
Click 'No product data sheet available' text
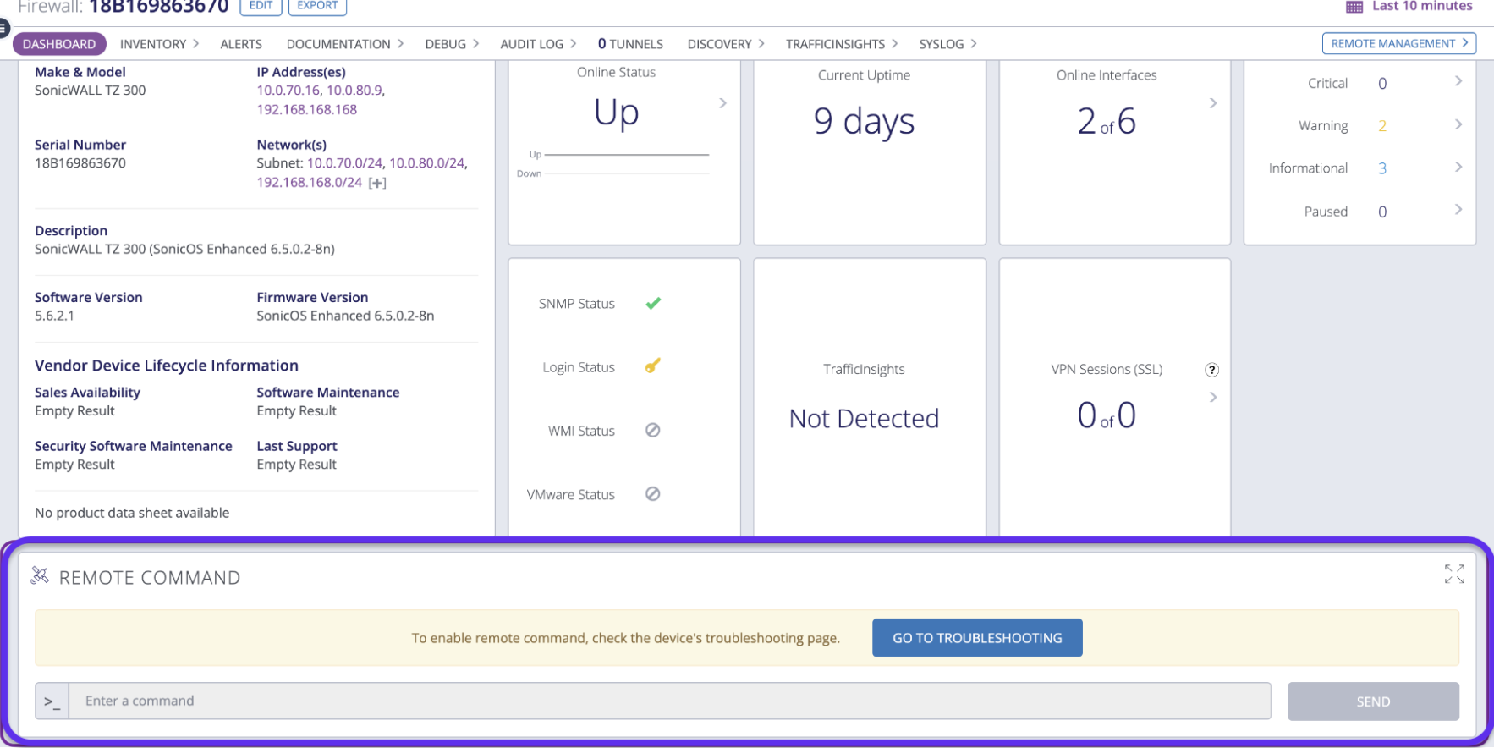132,513
